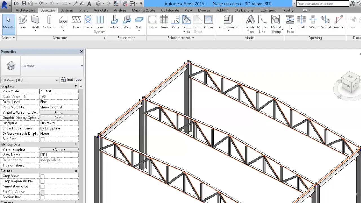This screenshot has height=203, width=361.
Task: Click the View Template <None> button
Action: pyautogui.click(x=59, y=150)
